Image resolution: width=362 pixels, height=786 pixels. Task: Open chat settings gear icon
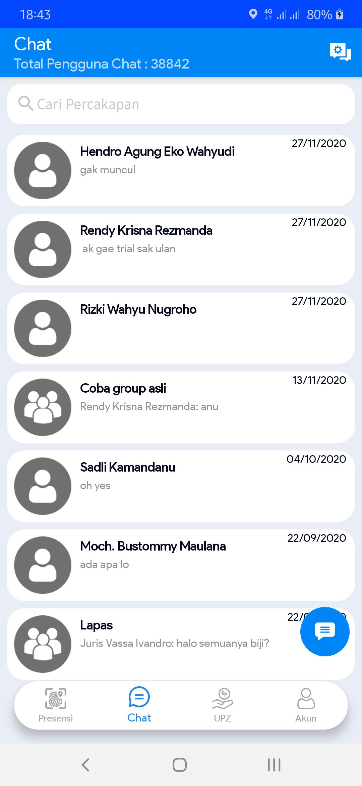(340, 52)
